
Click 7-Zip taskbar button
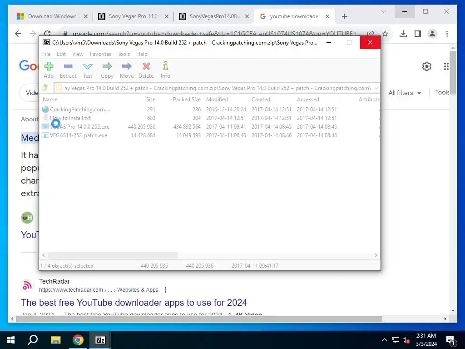click(100, 340)
